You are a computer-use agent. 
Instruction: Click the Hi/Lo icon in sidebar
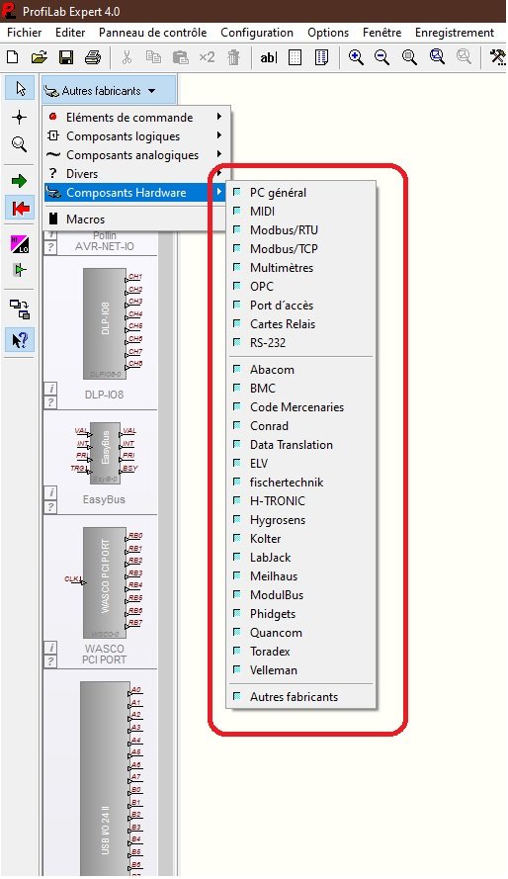click(x=20, y=244)
